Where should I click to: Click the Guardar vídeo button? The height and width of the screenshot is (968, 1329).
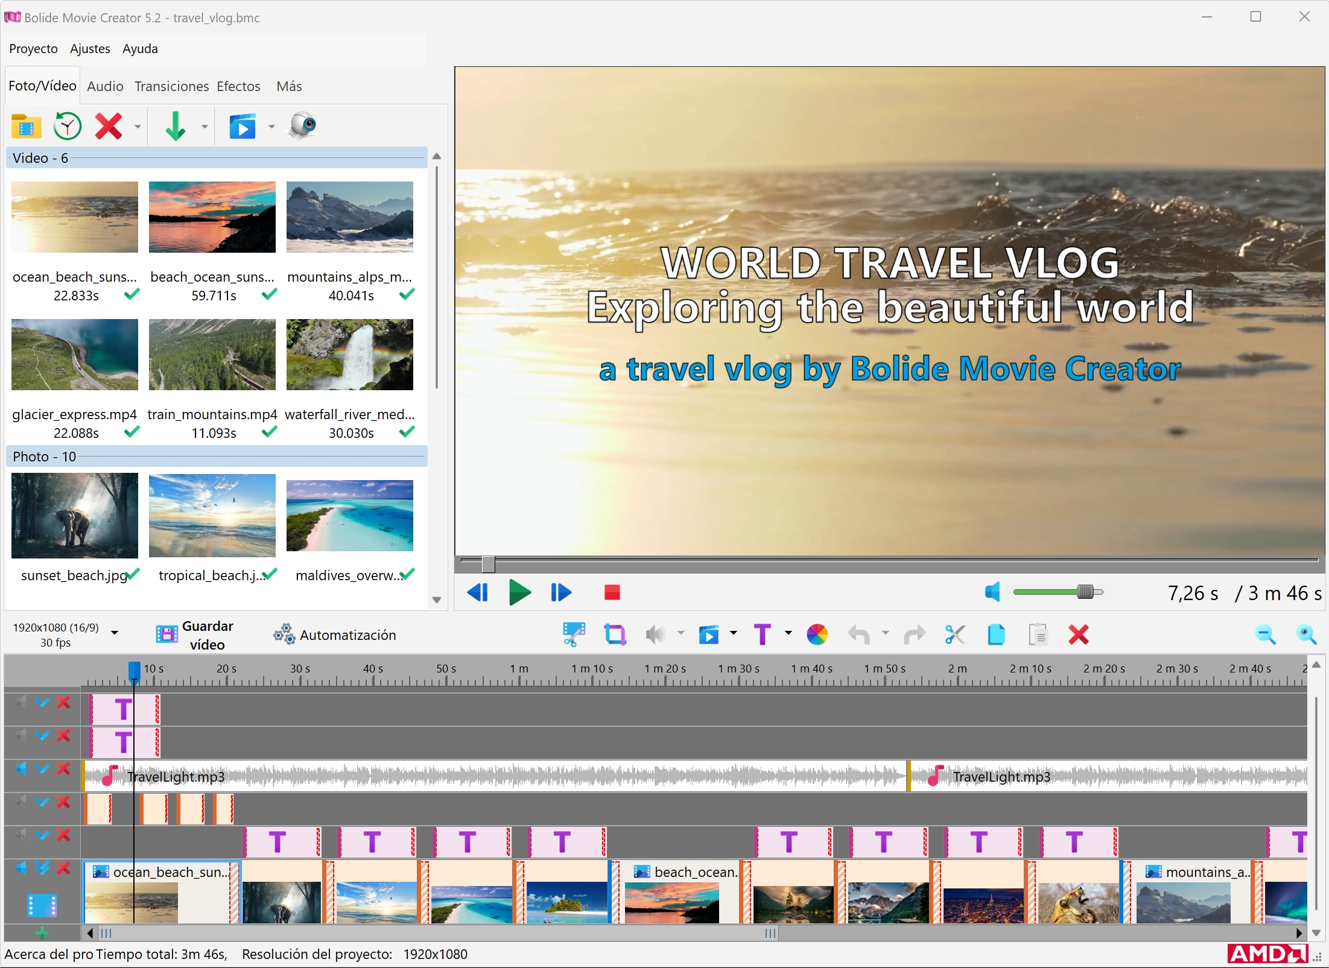(x=195, y=635)
